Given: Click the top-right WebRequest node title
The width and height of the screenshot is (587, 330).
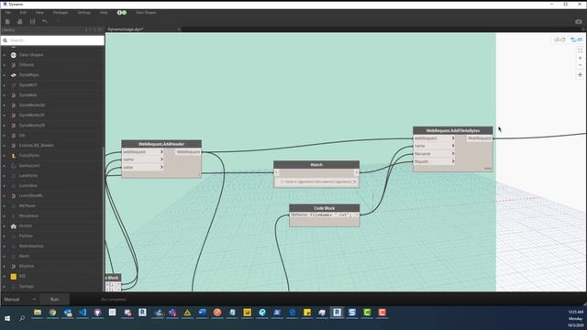Looking at the screenshot, I should pos(452,130).
